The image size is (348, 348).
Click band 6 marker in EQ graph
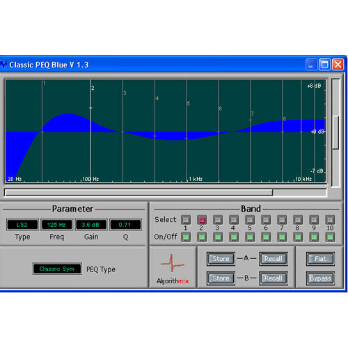219,132
